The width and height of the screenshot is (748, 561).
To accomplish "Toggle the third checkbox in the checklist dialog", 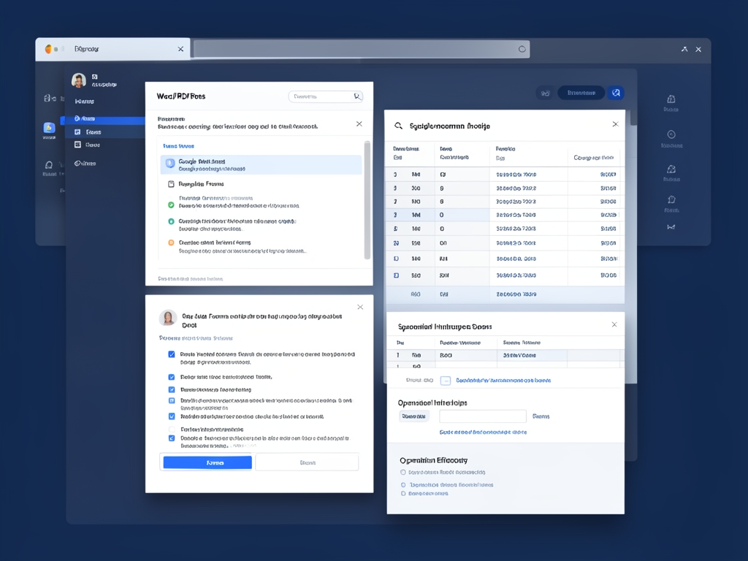I will pyautogui.click(x=171, y=390).
